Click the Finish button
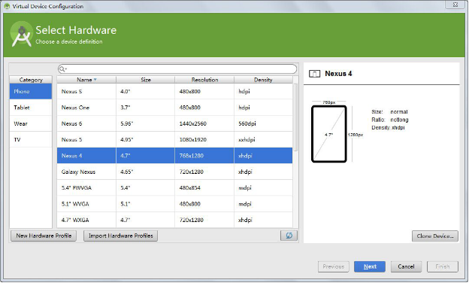 pos(443,266)
